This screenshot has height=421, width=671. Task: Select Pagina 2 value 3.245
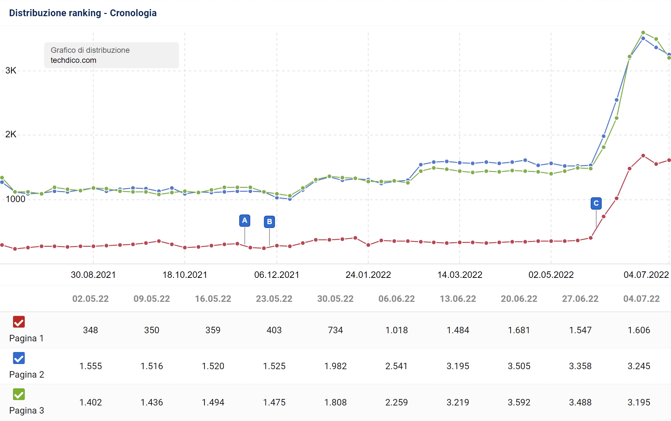[639, 366]
